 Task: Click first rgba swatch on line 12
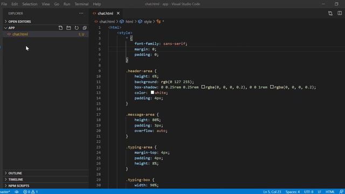click(x=203, y=87)
